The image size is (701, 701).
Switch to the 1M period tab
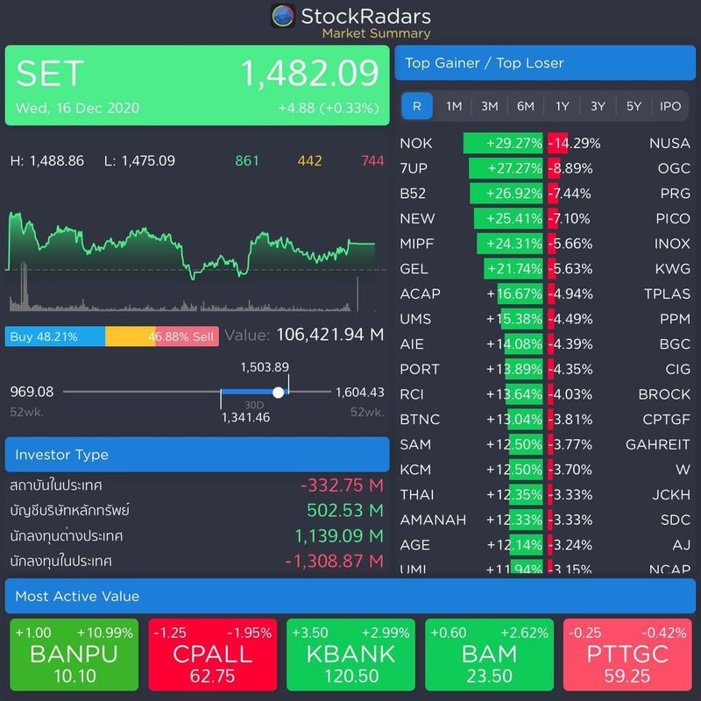pos(452,106)
